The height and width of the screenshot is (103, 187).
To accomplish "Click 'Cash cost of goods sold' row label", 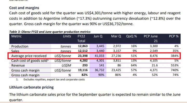I will (30, 61).
